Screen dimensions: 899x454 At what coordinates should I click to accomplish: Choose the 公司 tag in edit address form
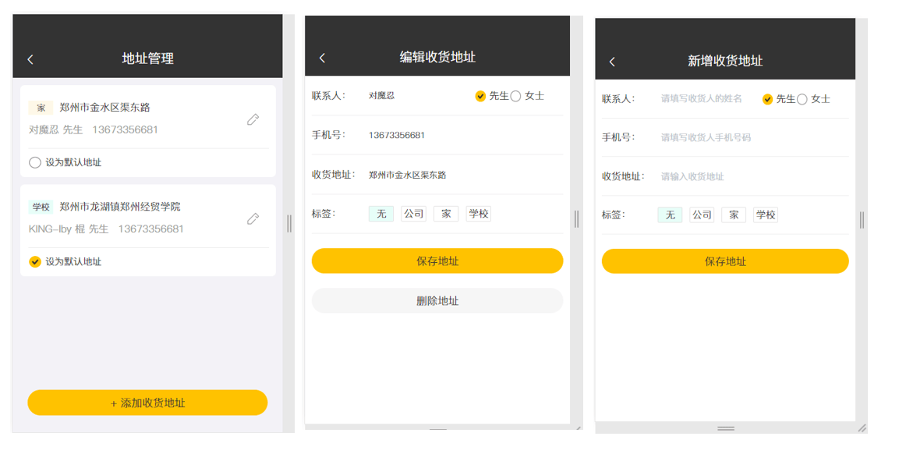(x=413, y=214)
